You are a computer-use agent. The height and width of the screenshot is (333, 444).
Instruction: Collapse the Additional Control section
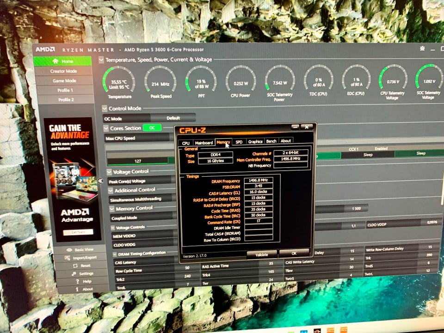(x=111, y=191)
